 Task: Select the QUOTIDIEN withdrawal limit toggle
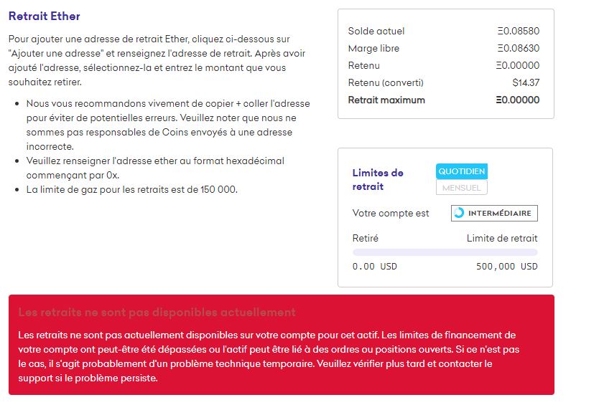tap(462, 171)
